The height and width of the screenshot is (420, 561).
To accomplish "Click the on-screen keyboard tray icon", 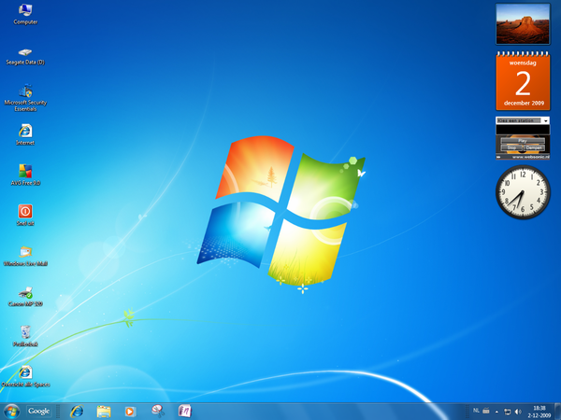I will (x=486, y=411).
